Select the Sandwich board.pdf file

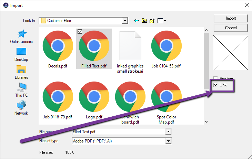[x=130, y=103]
